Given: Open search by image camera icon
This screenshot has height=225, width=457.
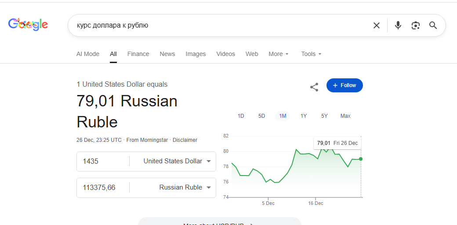Looking at the screenshot, I should (x=416, y=25).
